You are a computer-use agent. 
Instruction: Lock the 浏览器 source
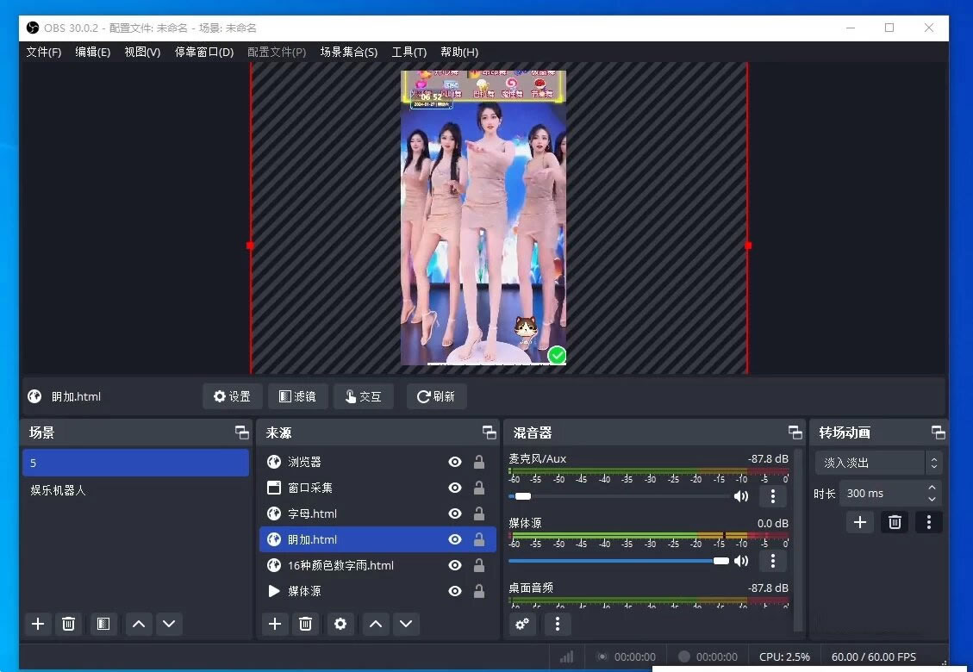coord(479,462)
